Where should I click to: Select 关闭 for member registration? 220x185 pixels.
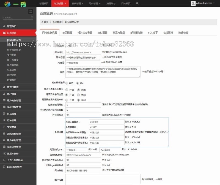78,95
